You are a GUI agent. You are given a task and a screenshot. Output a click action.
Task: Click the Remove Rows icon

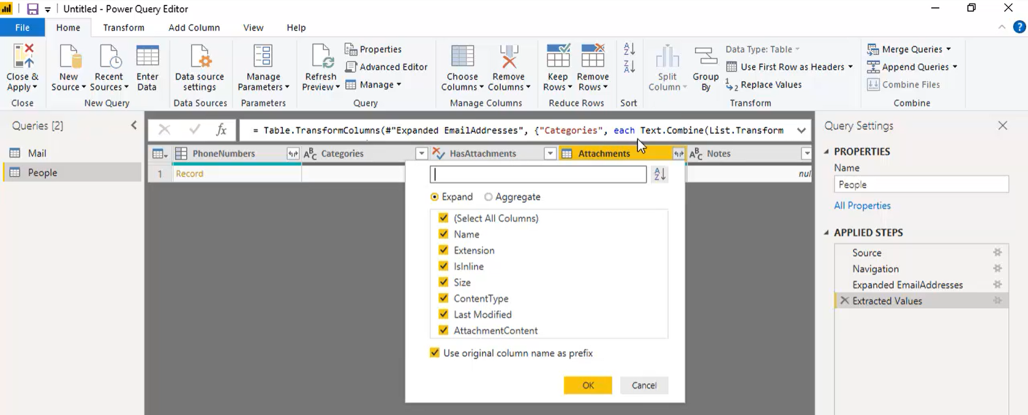593,56
